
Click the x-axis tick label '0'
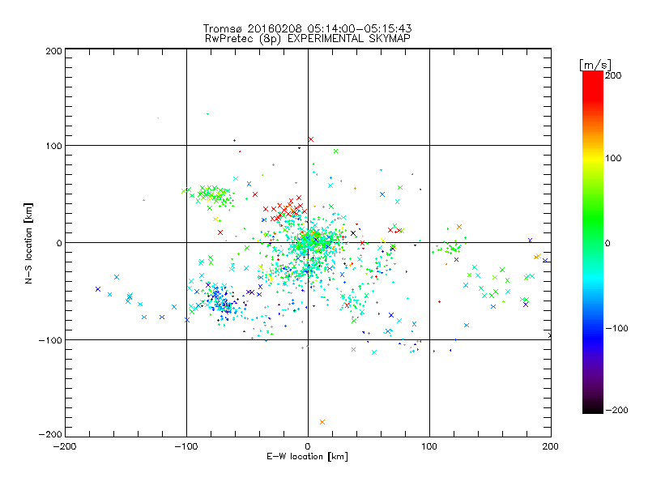click(x=308, y=446)
